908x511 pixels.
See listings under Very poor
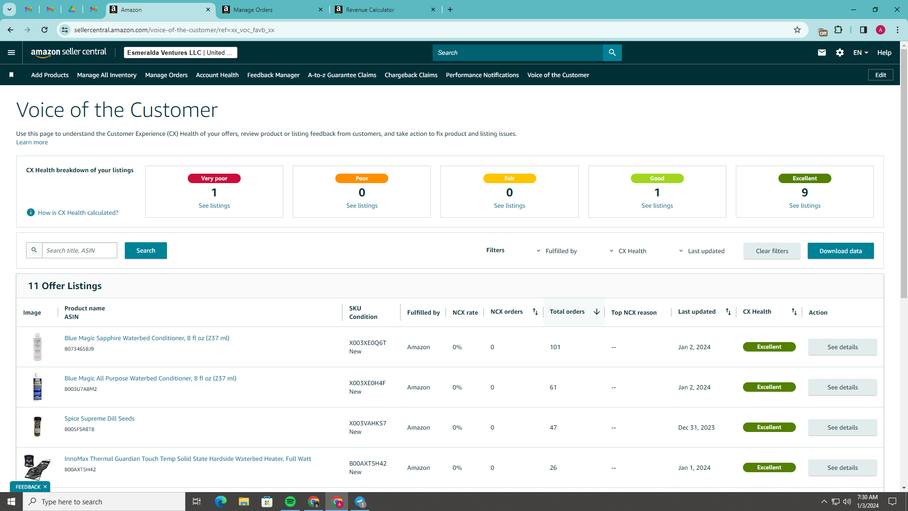point(214,205)
